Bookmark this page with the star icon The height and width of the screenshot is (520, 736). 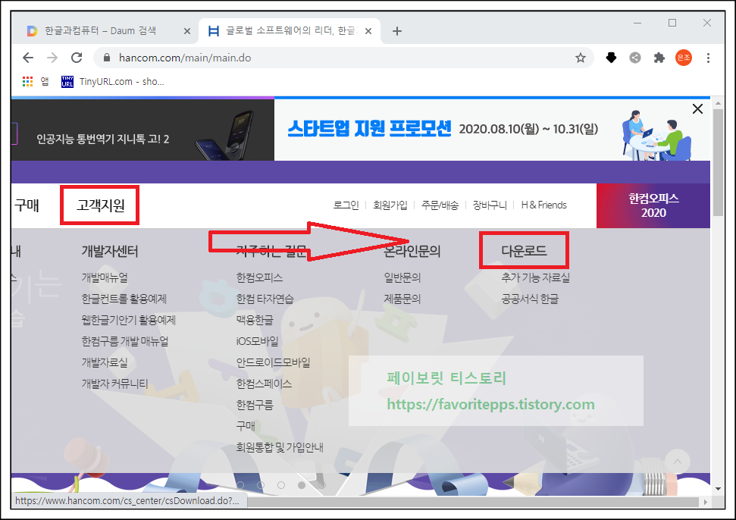(x=581, y=58)
